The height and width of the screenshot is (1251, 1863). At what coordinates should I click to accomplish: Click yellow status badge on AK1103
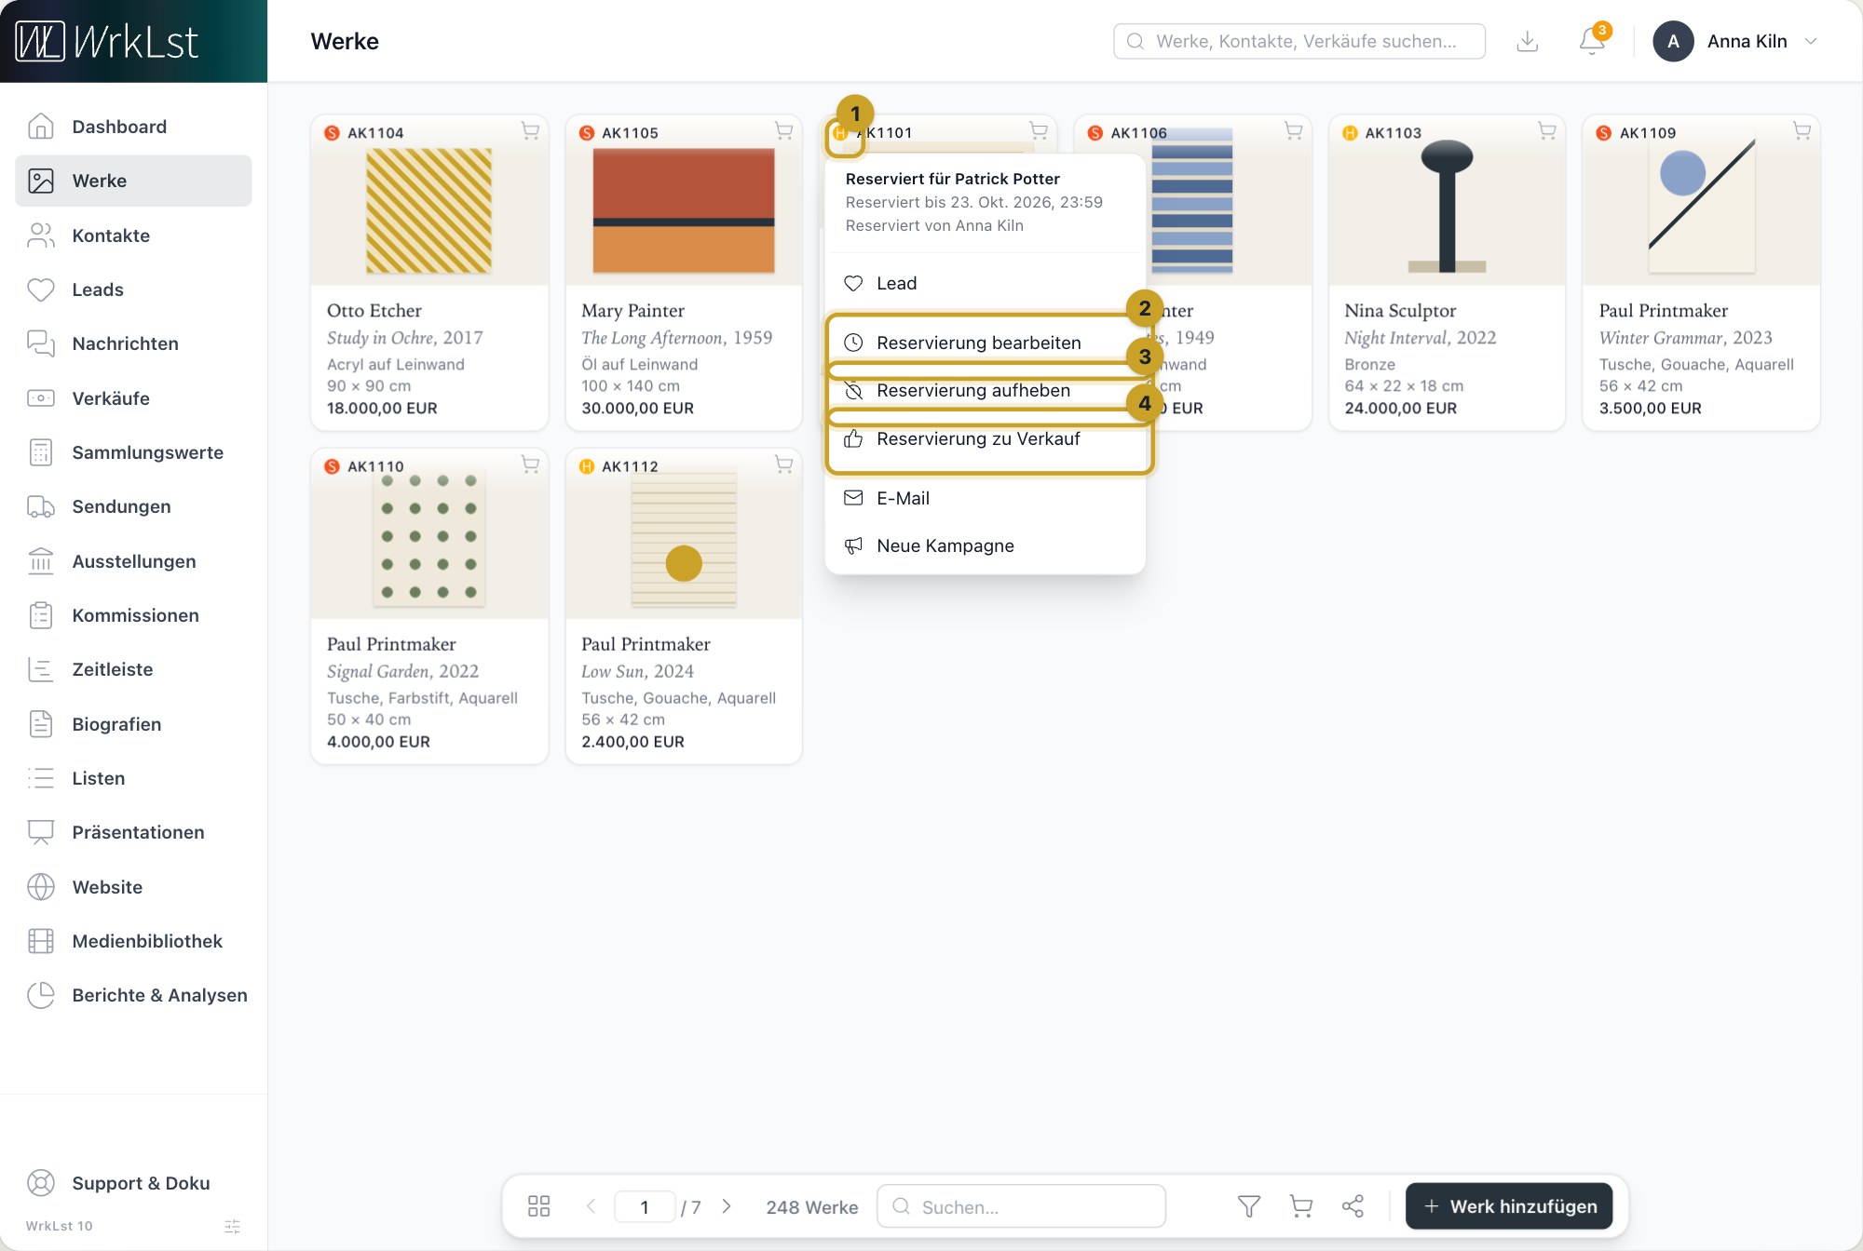click(1350, 133)
